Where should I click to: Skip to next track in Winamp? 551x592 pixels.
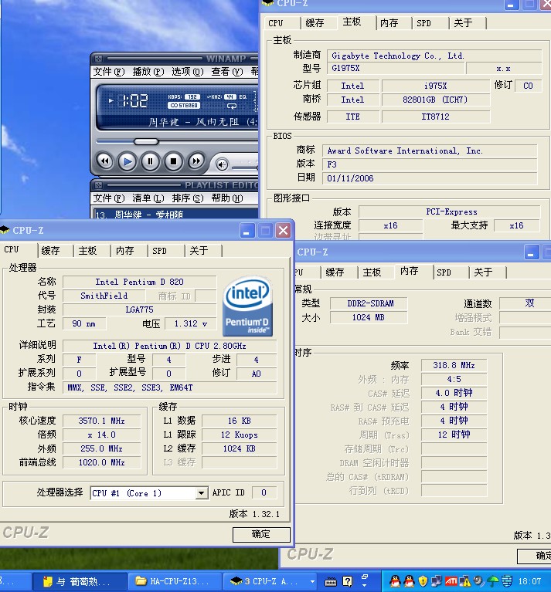click(x=196, y=161)
